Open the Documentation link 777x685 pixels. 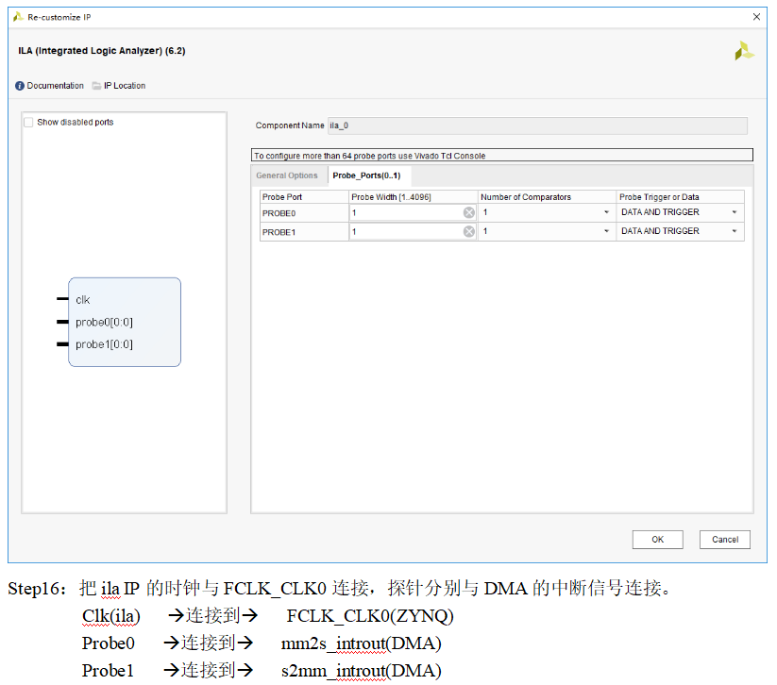tap(55, 86)
